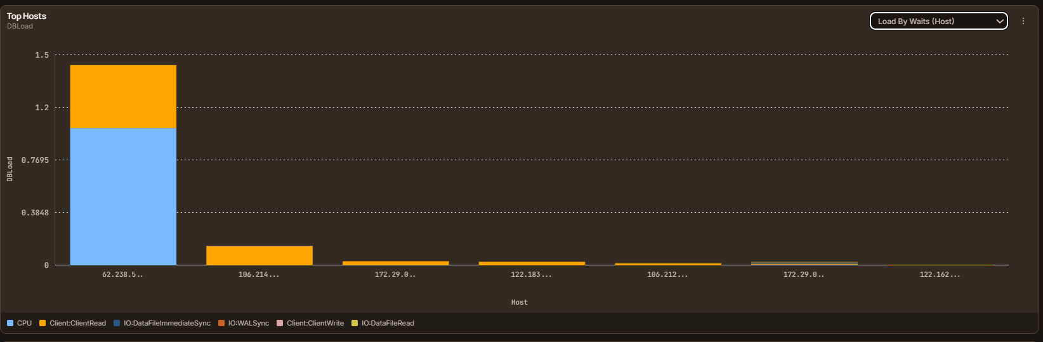Click the Top Hosts panel title

click(x=27, y=16)
